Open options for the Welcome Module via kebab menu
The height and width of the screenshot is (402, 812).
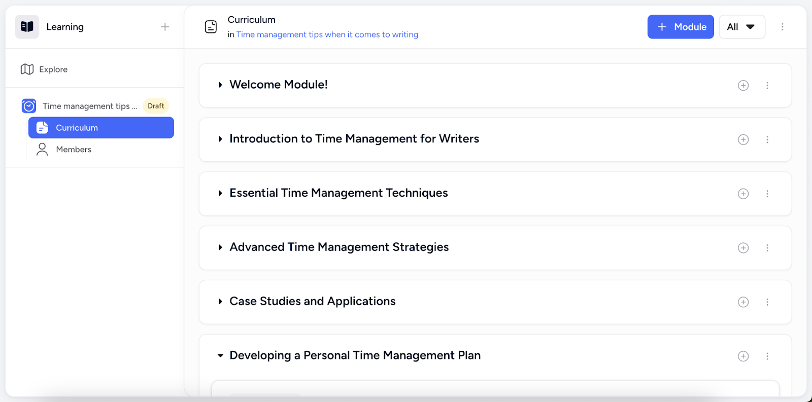767,85
